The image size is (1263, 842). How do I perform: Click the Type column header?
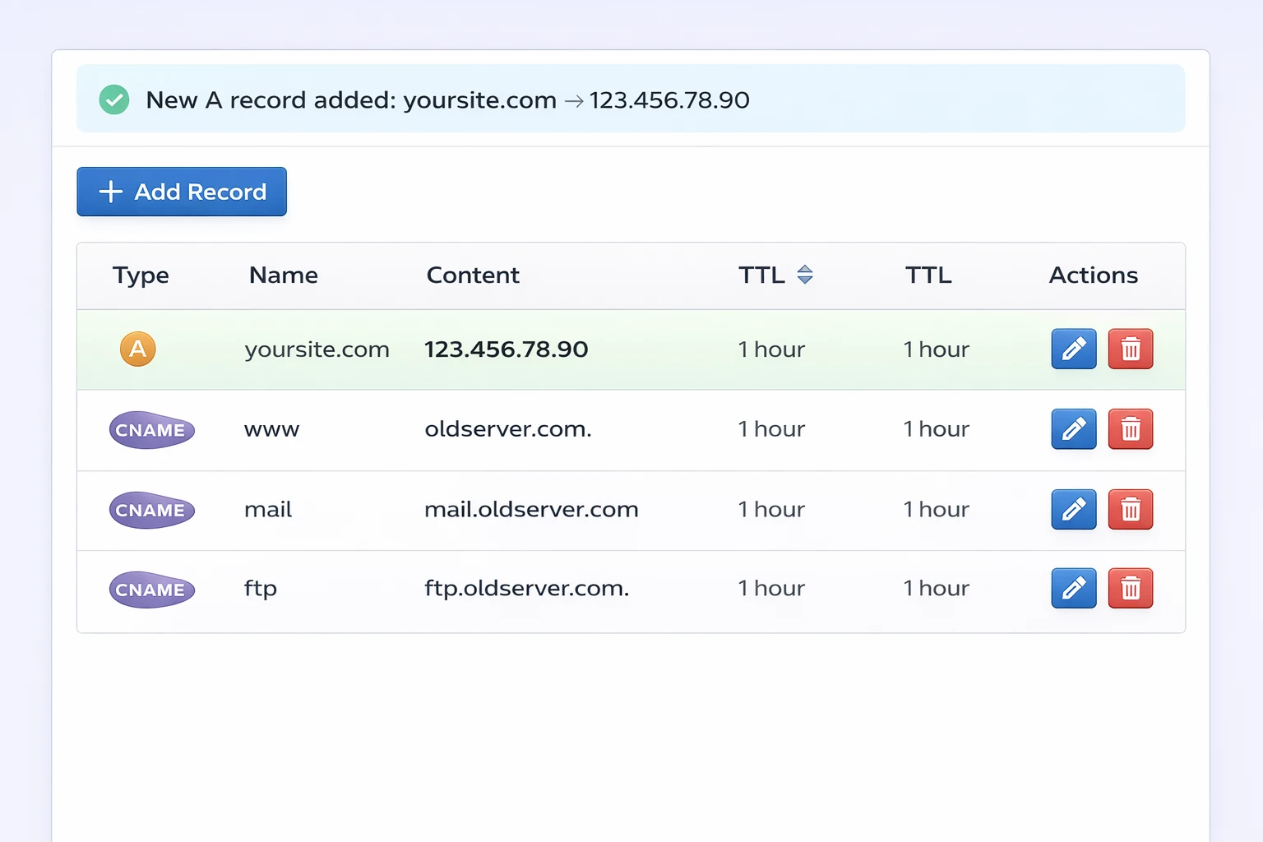click(x=141, y=275)
